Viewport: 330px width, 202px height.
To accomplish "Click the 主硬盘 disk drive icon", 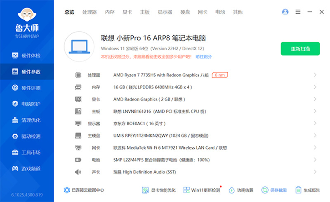I will pos(78,136).
